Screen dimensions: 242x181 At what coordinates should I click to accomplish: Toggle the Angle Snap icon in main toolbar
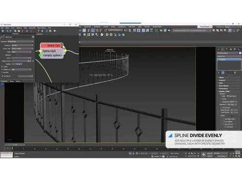pos(93,30)
